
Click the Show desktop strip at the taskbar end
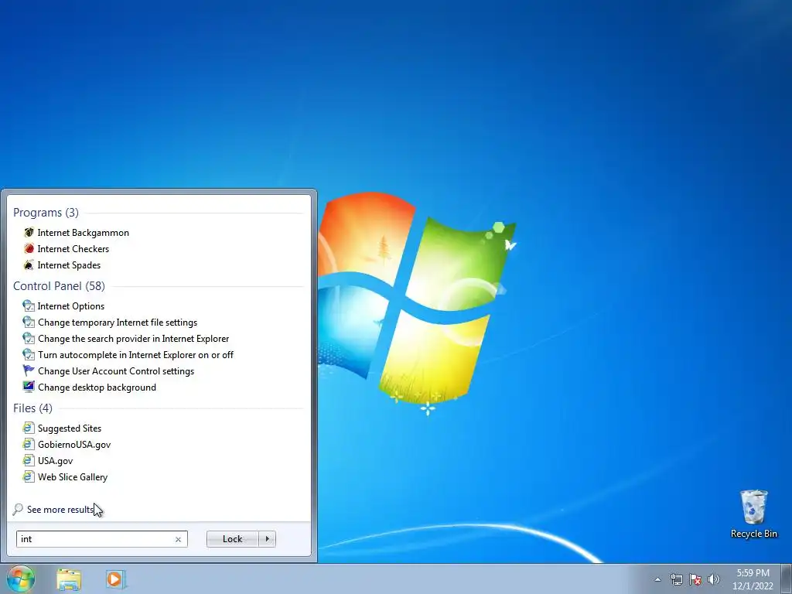(786, 579)
